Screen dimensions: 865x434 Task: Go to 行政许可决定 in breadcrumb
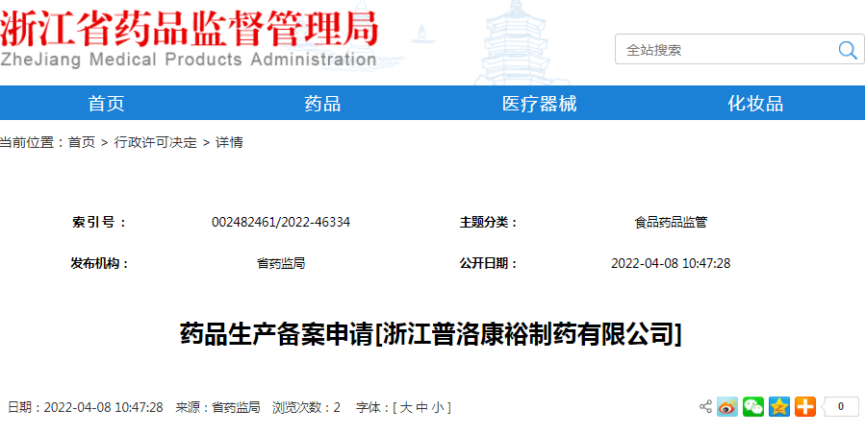tap(155, 143)
